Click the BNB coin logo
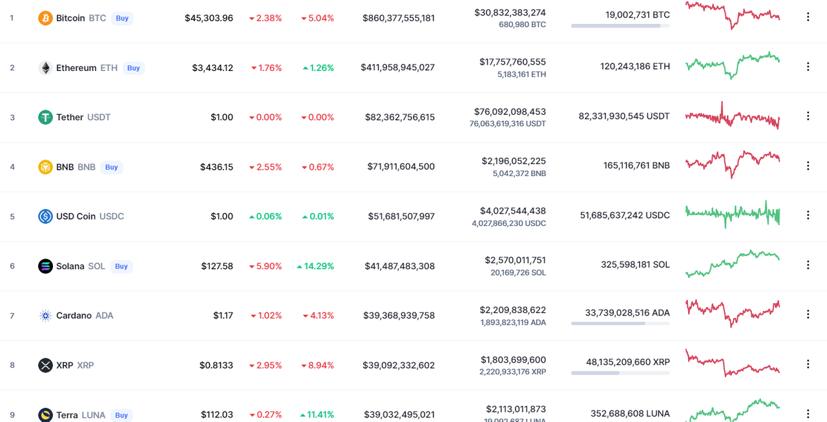 [45, 167]
